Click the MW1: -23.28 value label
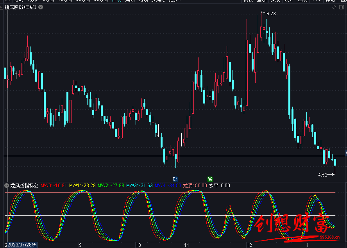 [x=82, y=186]
